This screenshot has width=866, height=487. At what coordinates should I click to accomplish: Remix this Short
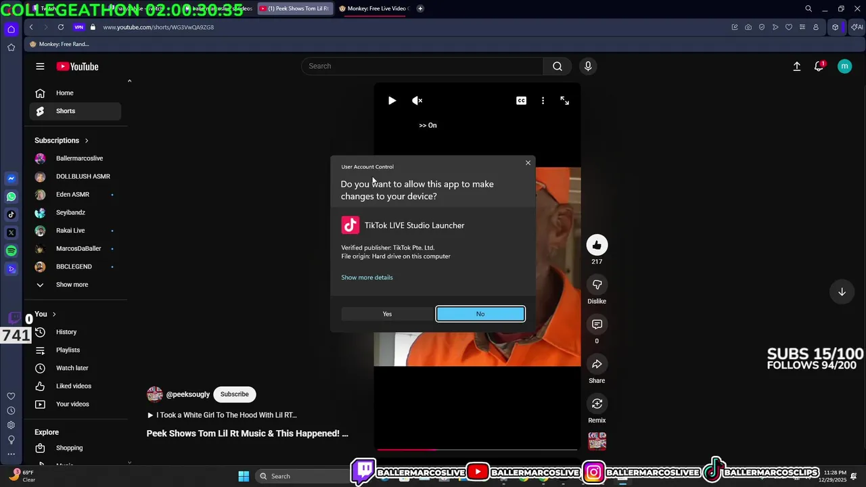pyautogui.click(x=597, y=404)
